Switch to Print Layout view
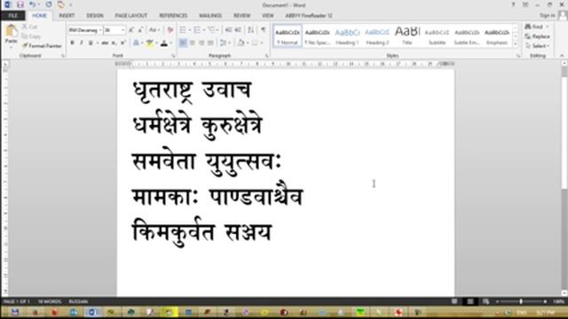Viewport: 568px width, 319px height. pyautogui.click(x=470, y=301)
